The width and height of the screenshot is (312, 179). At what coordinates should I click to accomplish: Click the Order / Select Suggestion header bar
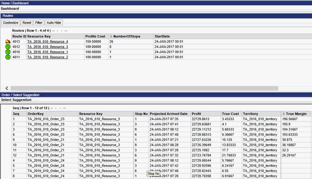[156, 95]
